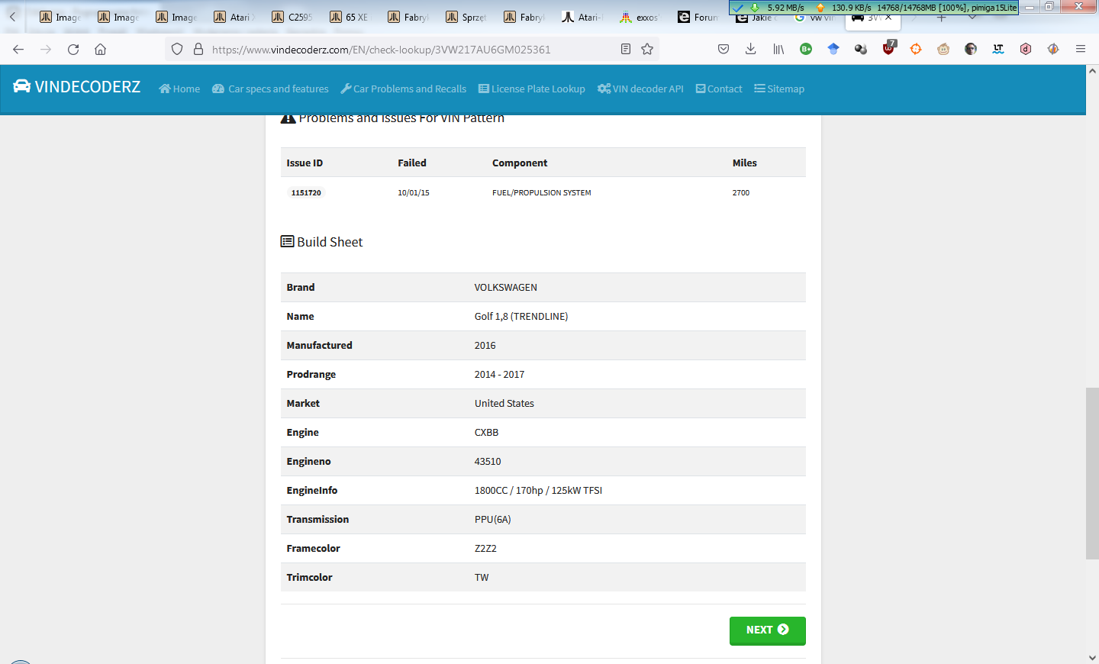
Task: Bookmark this page with the star
Action: point(647,50)
